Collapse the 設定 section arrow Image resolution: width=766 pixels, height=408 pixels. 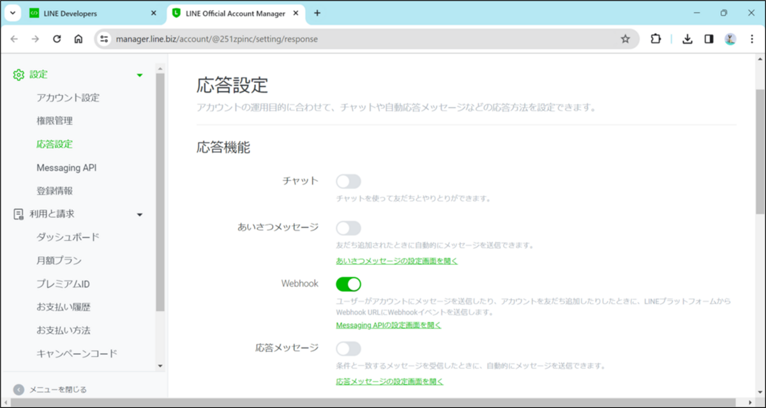tap(140, 75)
